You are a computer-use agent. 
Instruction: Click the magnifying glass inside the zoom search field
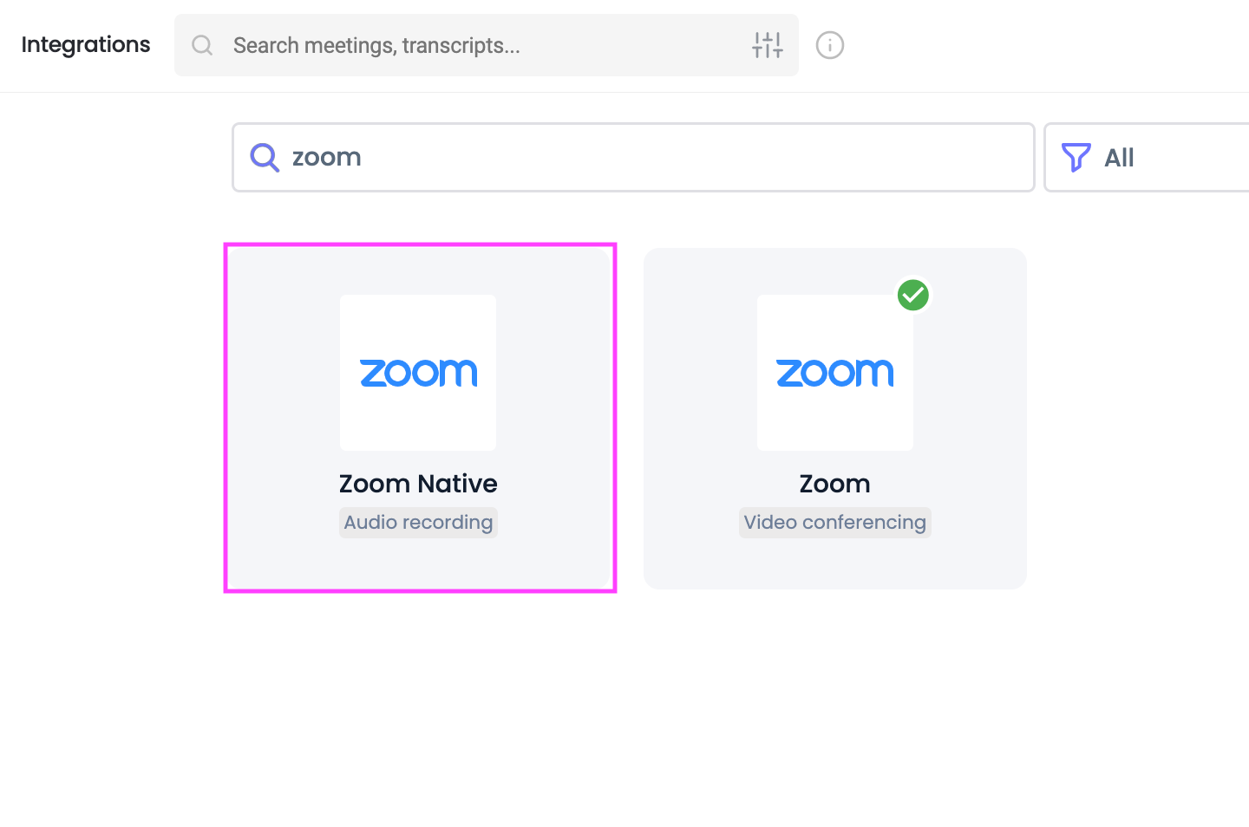click(x=264, y=157)
